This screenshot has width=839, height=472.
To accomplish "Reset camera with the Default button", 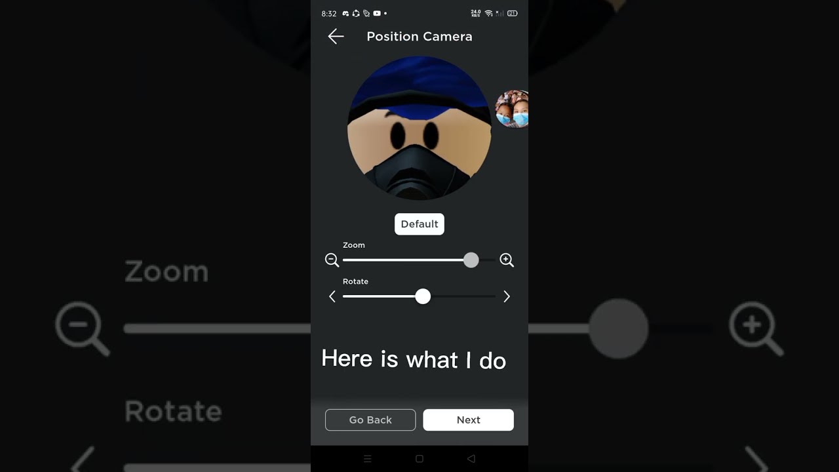I will tap(419, 224).
